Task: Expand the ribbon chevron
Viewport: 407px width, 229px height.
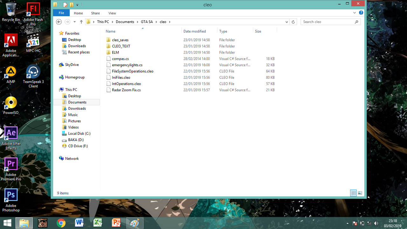Action: [355, 13]
